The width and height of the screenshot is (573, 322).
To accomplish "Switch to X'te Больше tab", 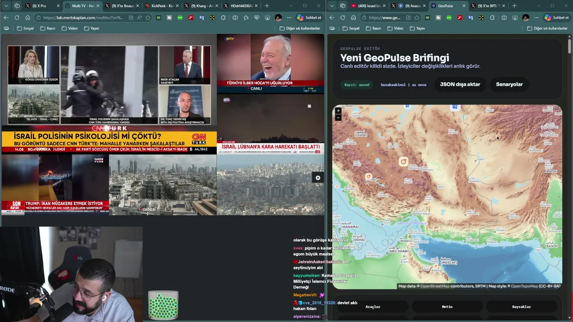I will (x=123, y=6).
